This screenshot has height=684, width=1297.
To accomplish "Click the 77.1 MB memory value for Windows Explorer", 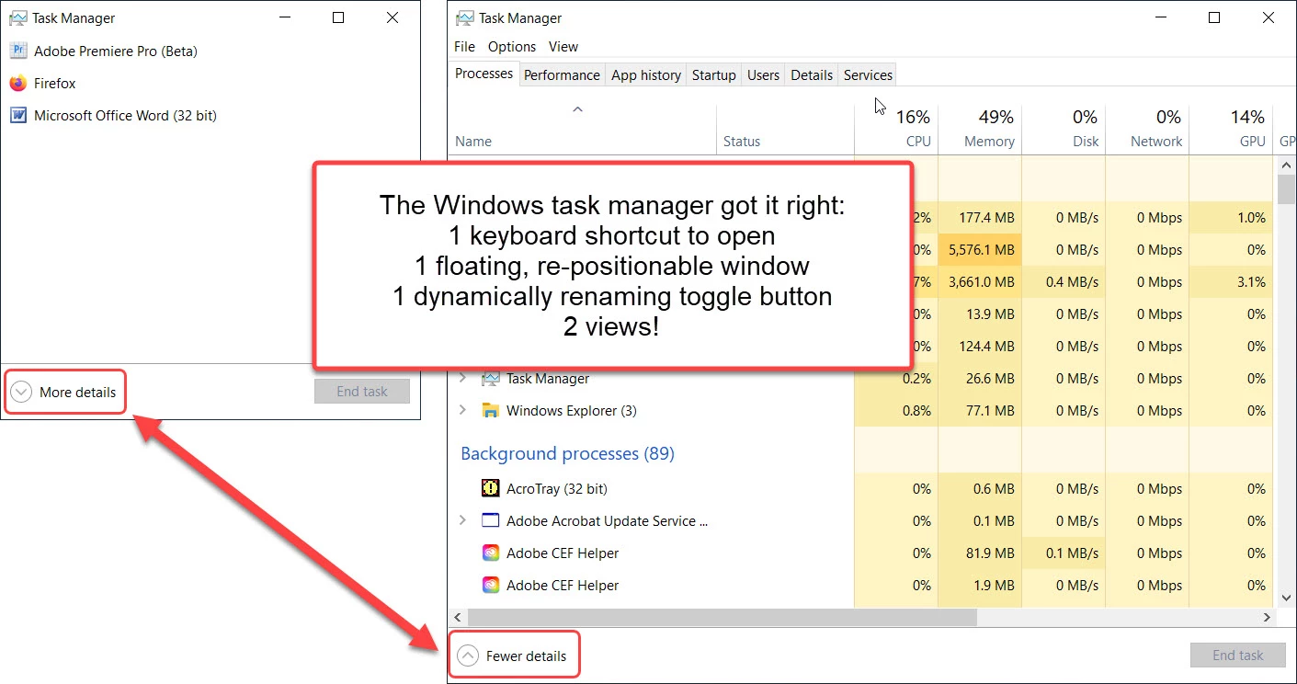I will 980,411.
